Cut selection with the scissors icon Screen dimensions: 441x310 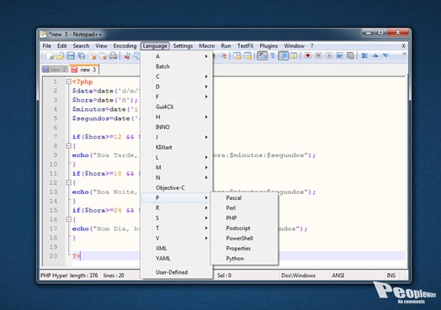pos(127,56)
